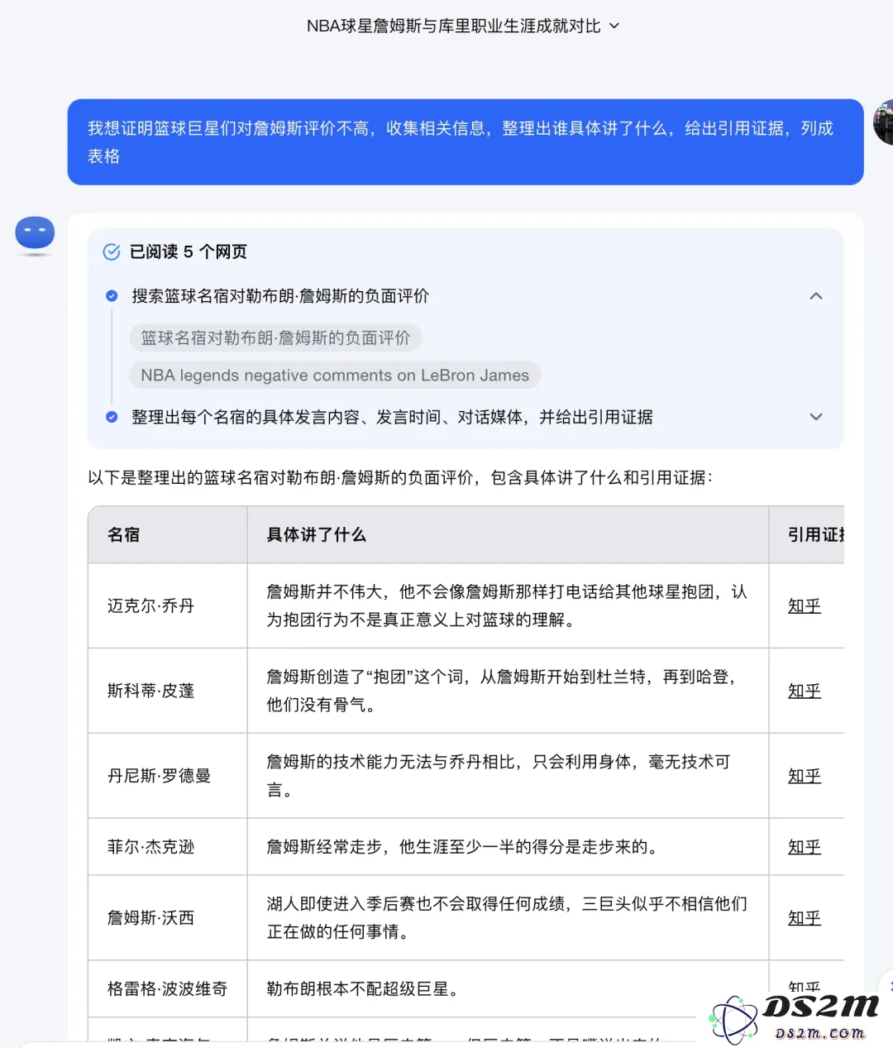893x1048 pixels.
Task: Click the quote cell 勒布朗根本不配超级巨星
Action: click(508, 988)
